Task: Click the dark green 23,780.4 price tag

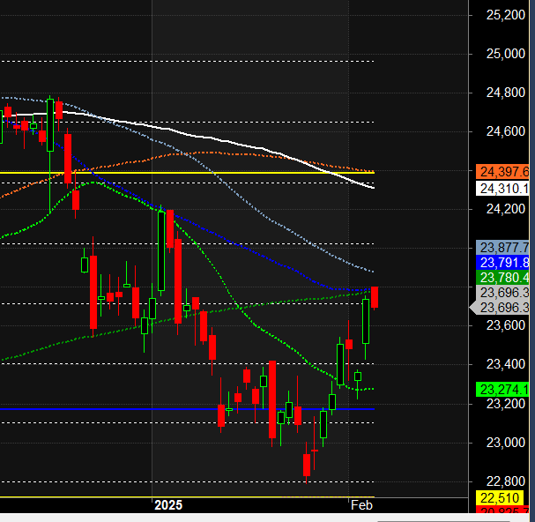Action: [502, 277]
